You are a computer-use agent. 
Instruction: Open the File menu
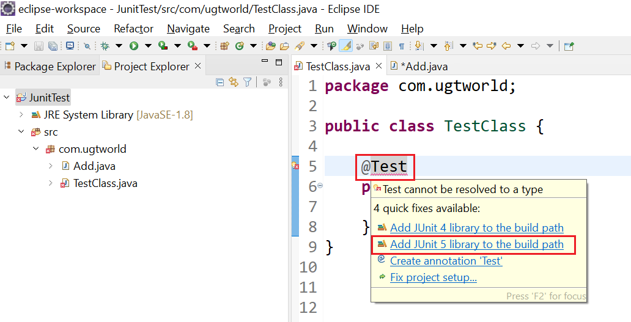(14, 29)
